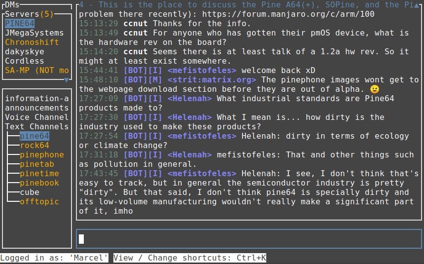Focus the message input box
Viewport: 424px width, 264px height.
point(249,239)
